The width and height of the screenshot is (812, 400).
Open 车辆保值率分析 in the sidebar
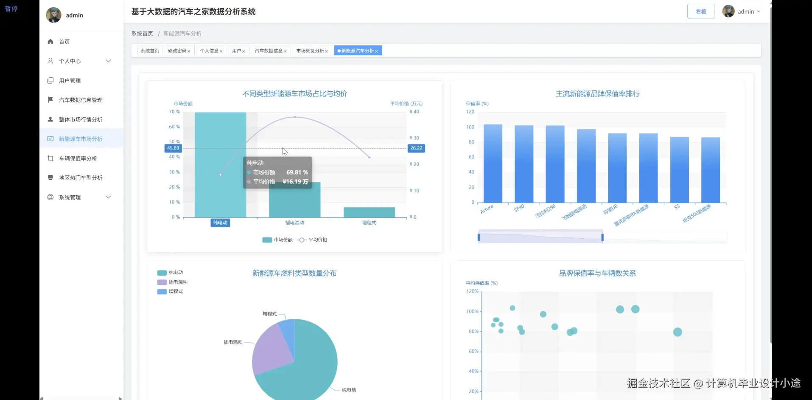pos(81,158)
